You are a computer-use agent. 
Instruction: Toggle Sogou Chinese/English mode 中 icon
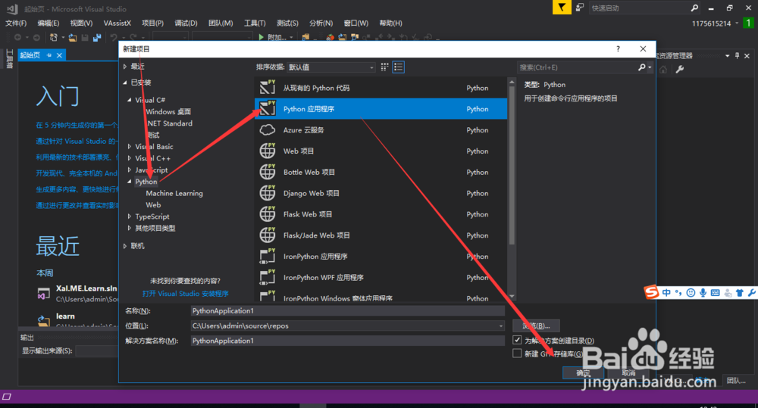[666, 293]
